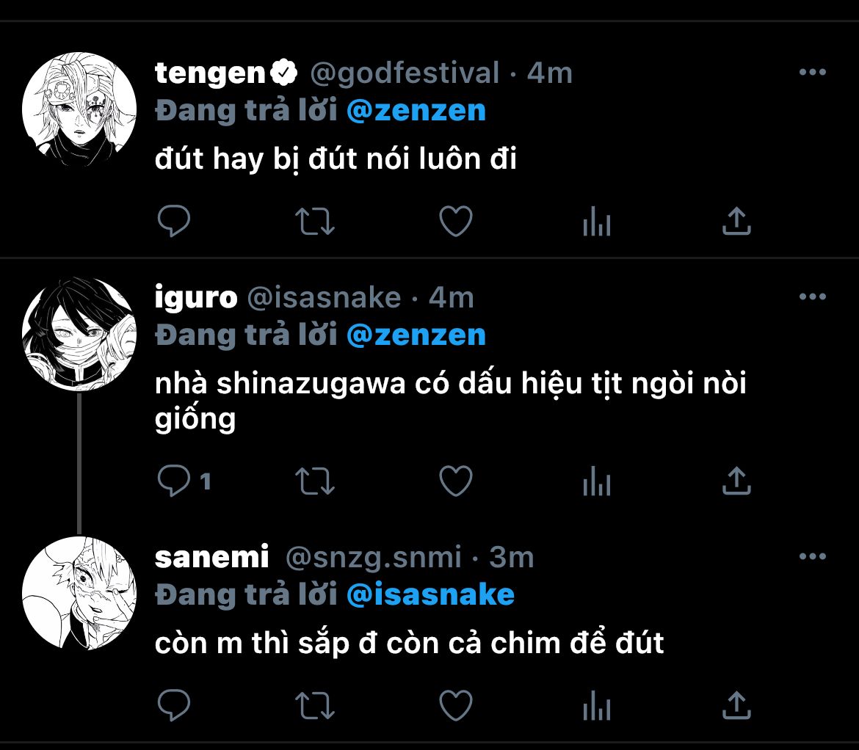Retweet iguro's tweet
The width and height of the screenshot is (859, 750).
click(315, 481)
